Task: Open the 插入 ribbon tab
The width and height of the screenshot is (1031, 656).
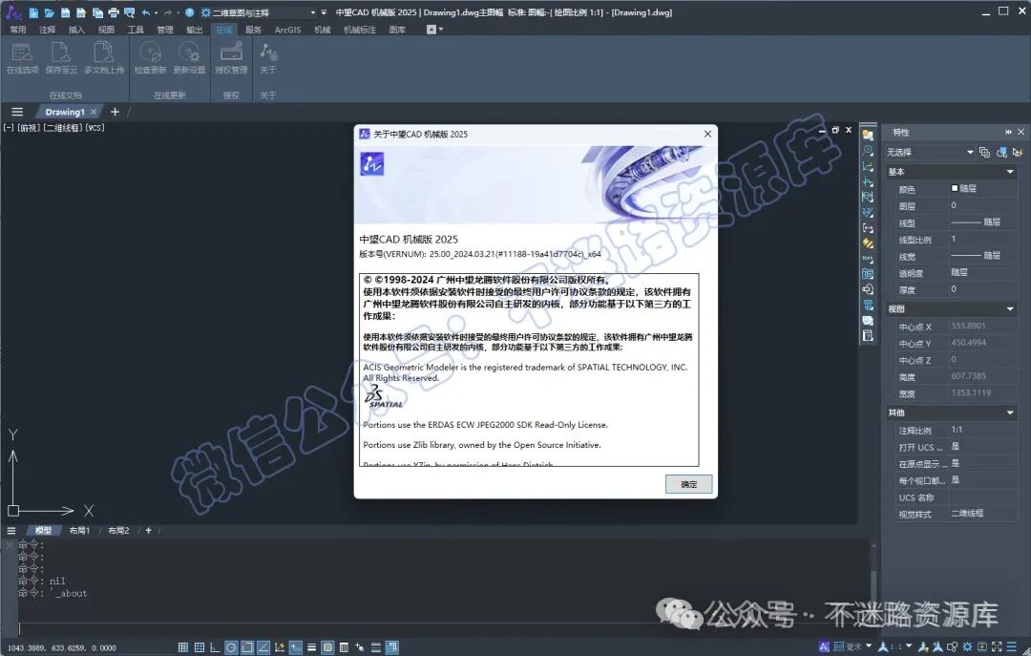Action: tap(77, 30)
